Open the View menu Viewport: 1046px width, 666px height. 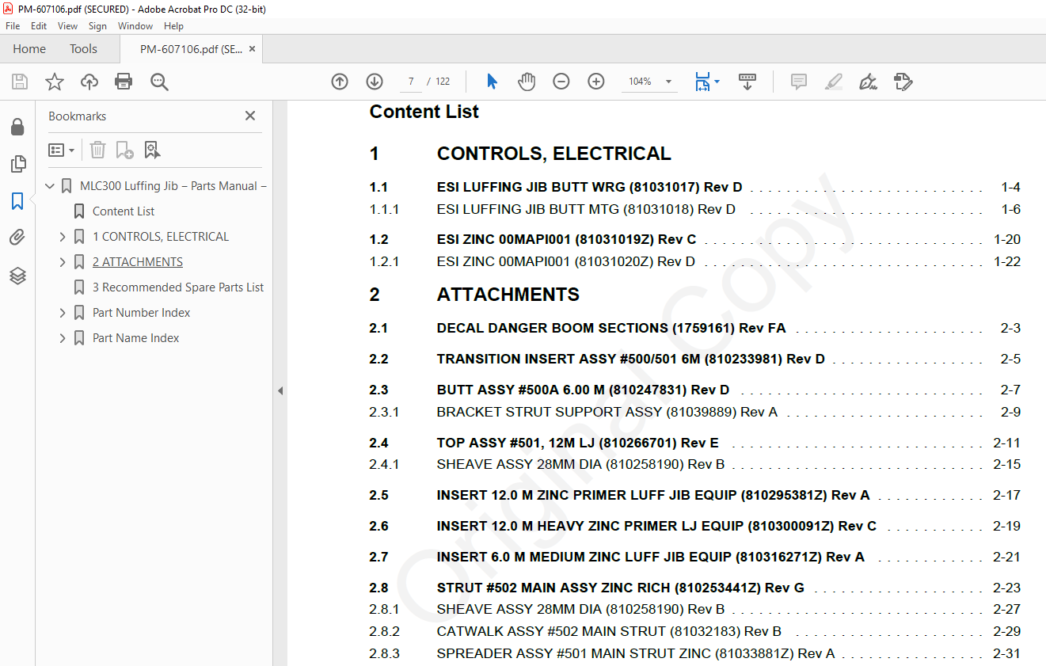click(x=68, y=26)
